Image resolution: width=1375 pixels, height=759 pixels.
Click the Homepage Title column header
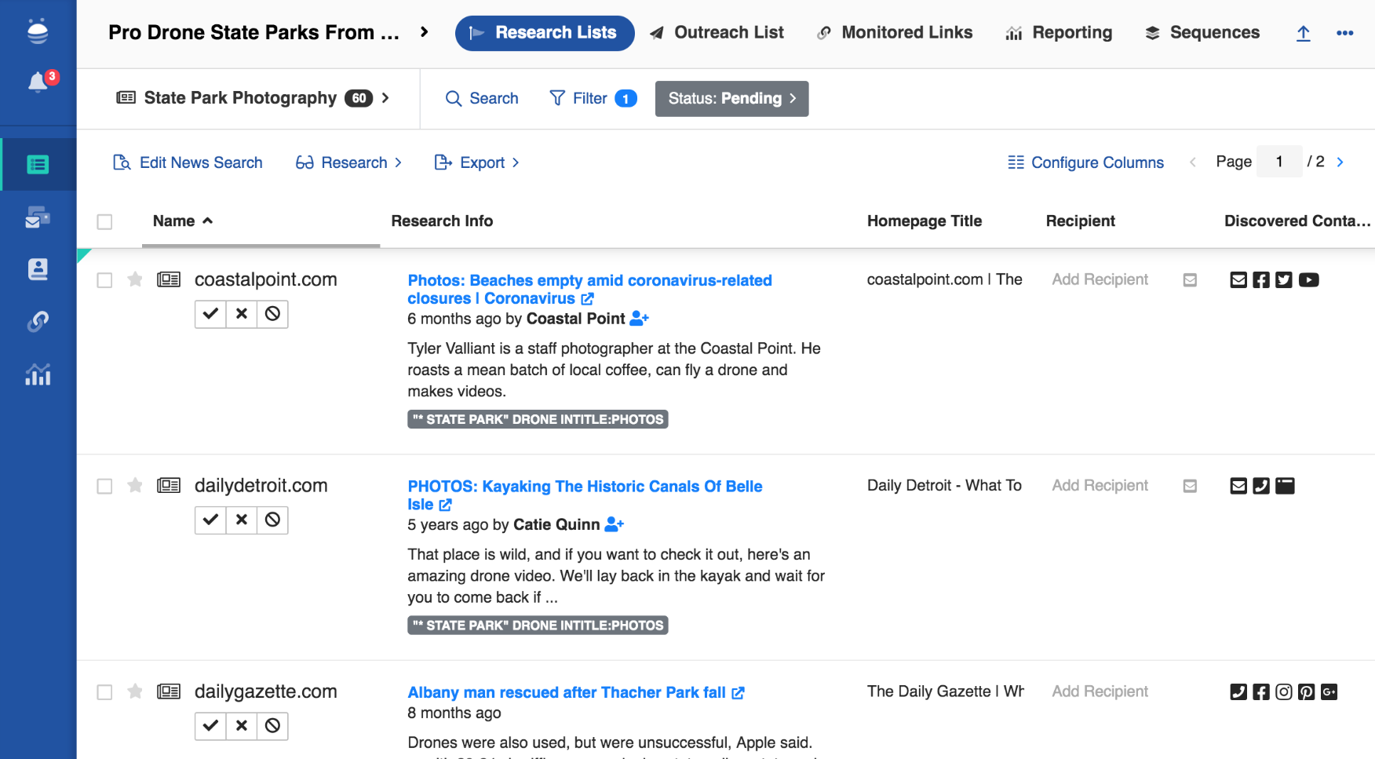point(925,221)
